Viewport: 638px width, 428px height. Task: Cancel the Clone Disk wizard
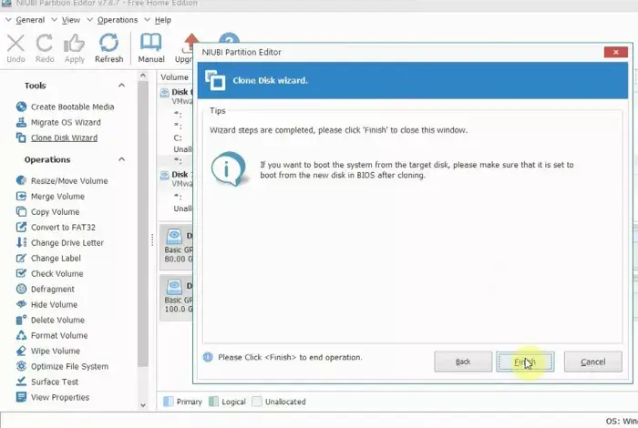[x=592, y=362]
